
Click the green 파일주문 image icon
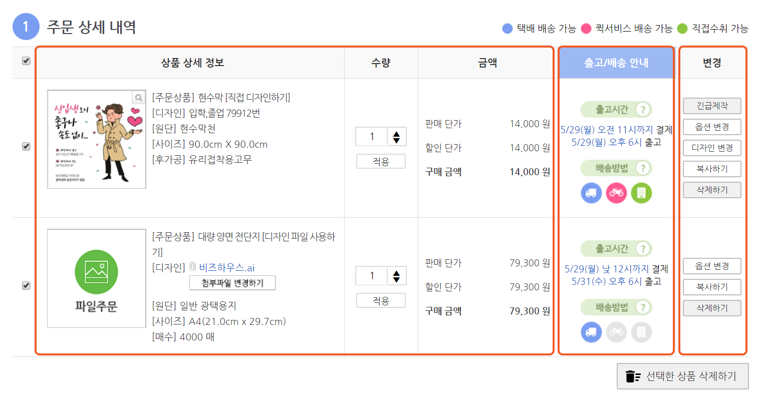click(96, 272)
